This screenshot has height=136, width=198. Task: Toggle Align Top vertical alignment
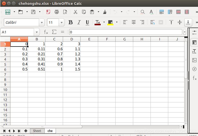pyautogui.click(x=171, y=22)
